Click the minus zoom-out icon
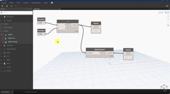 coord(168,22)
